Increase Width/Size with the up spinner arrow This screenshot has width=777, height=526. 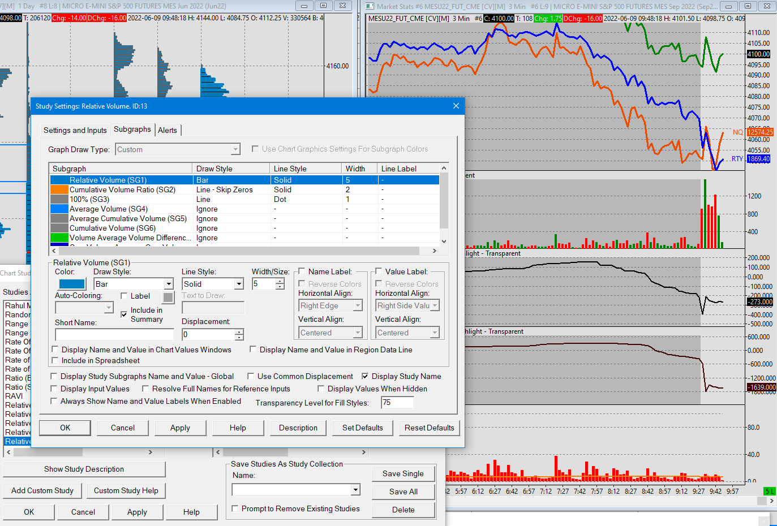click(280, 281)
